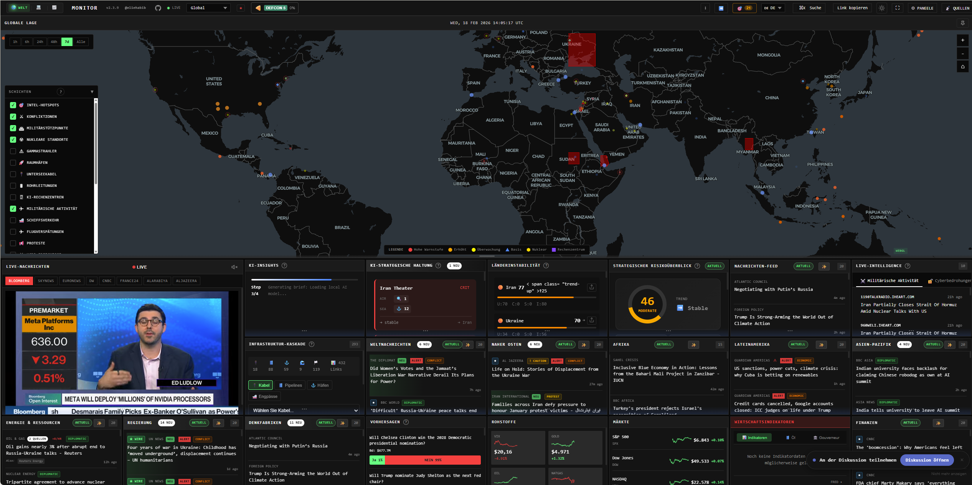Image resolution: width=972 pixels, height=485 pixels.
Task: Open the DE language dropdown
Action: pyautogui.click(x=772, y=8)
